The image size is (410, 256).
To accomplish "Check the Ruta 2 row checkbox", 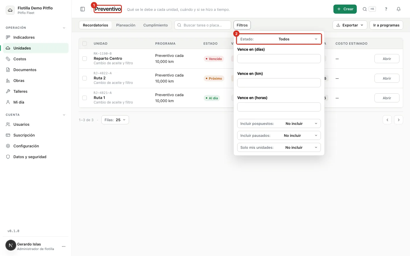I will tap(85, 78).
